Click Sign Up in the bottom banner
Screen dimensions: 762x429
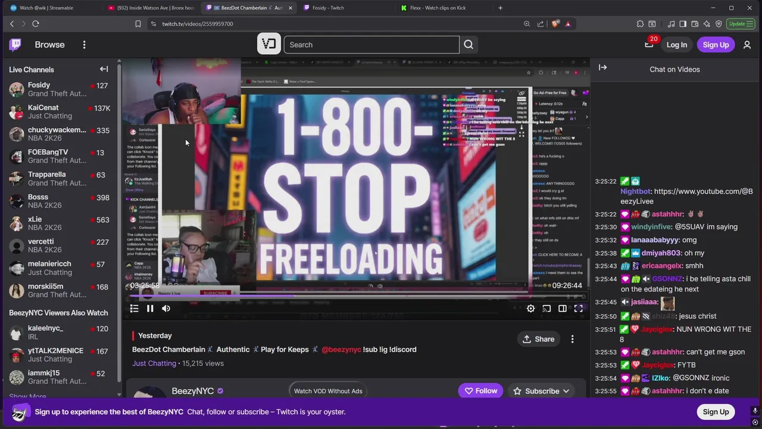click(716, 412)
